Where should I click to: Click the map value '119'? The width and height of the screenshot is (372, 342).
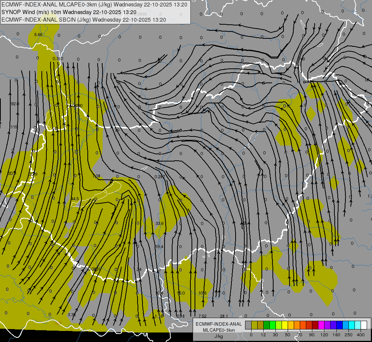click(x=14, y=127)
